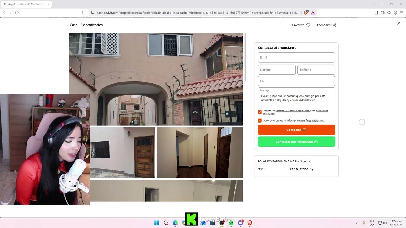Open Brave Rewards triangle icon

pyautogui.click(x=313, y=13)
